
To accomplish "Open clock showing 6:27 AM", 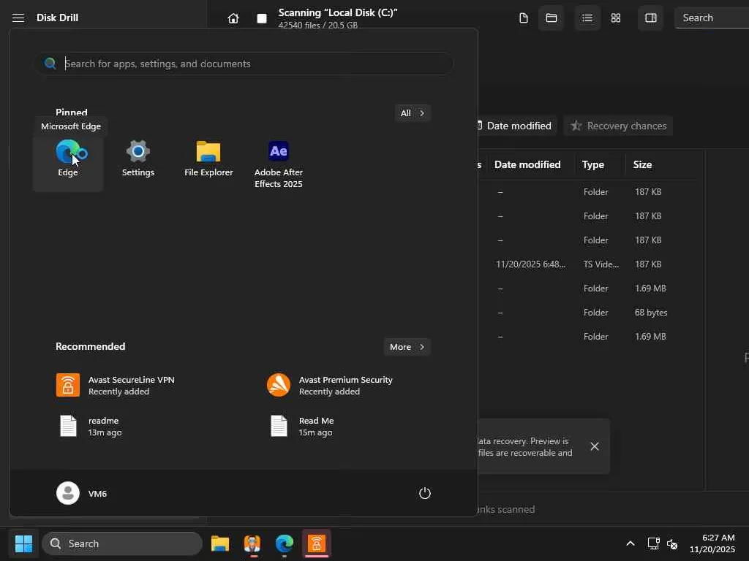I will (712, 543).
